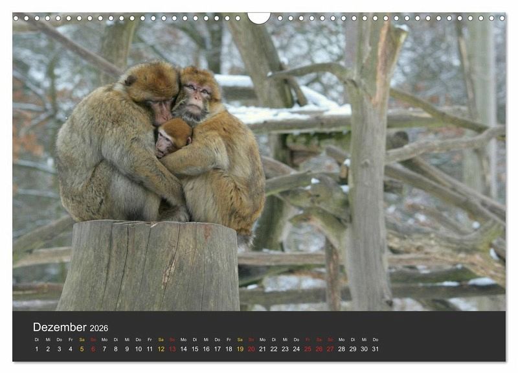Click date 14 in the calendar strip
Viewport: 518px width, 374px height.
(x=184, y=349)
